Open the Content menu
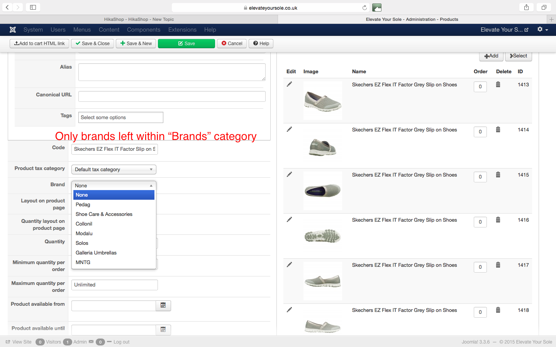Image resolution: width=556 pixels, height=347 pixels. tap(109, 30)
